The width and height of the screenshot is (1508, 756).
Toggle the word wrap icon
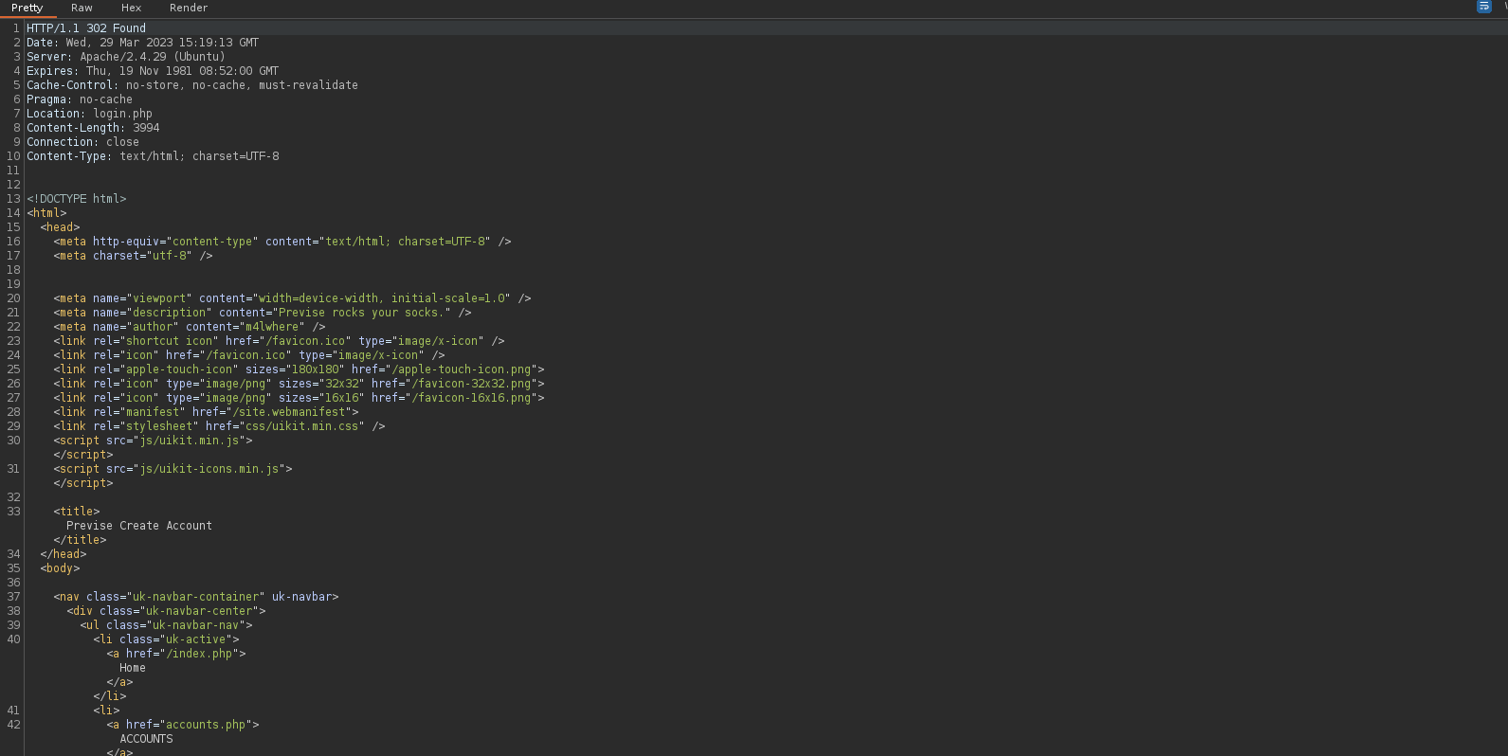[x=1483, y=7]
